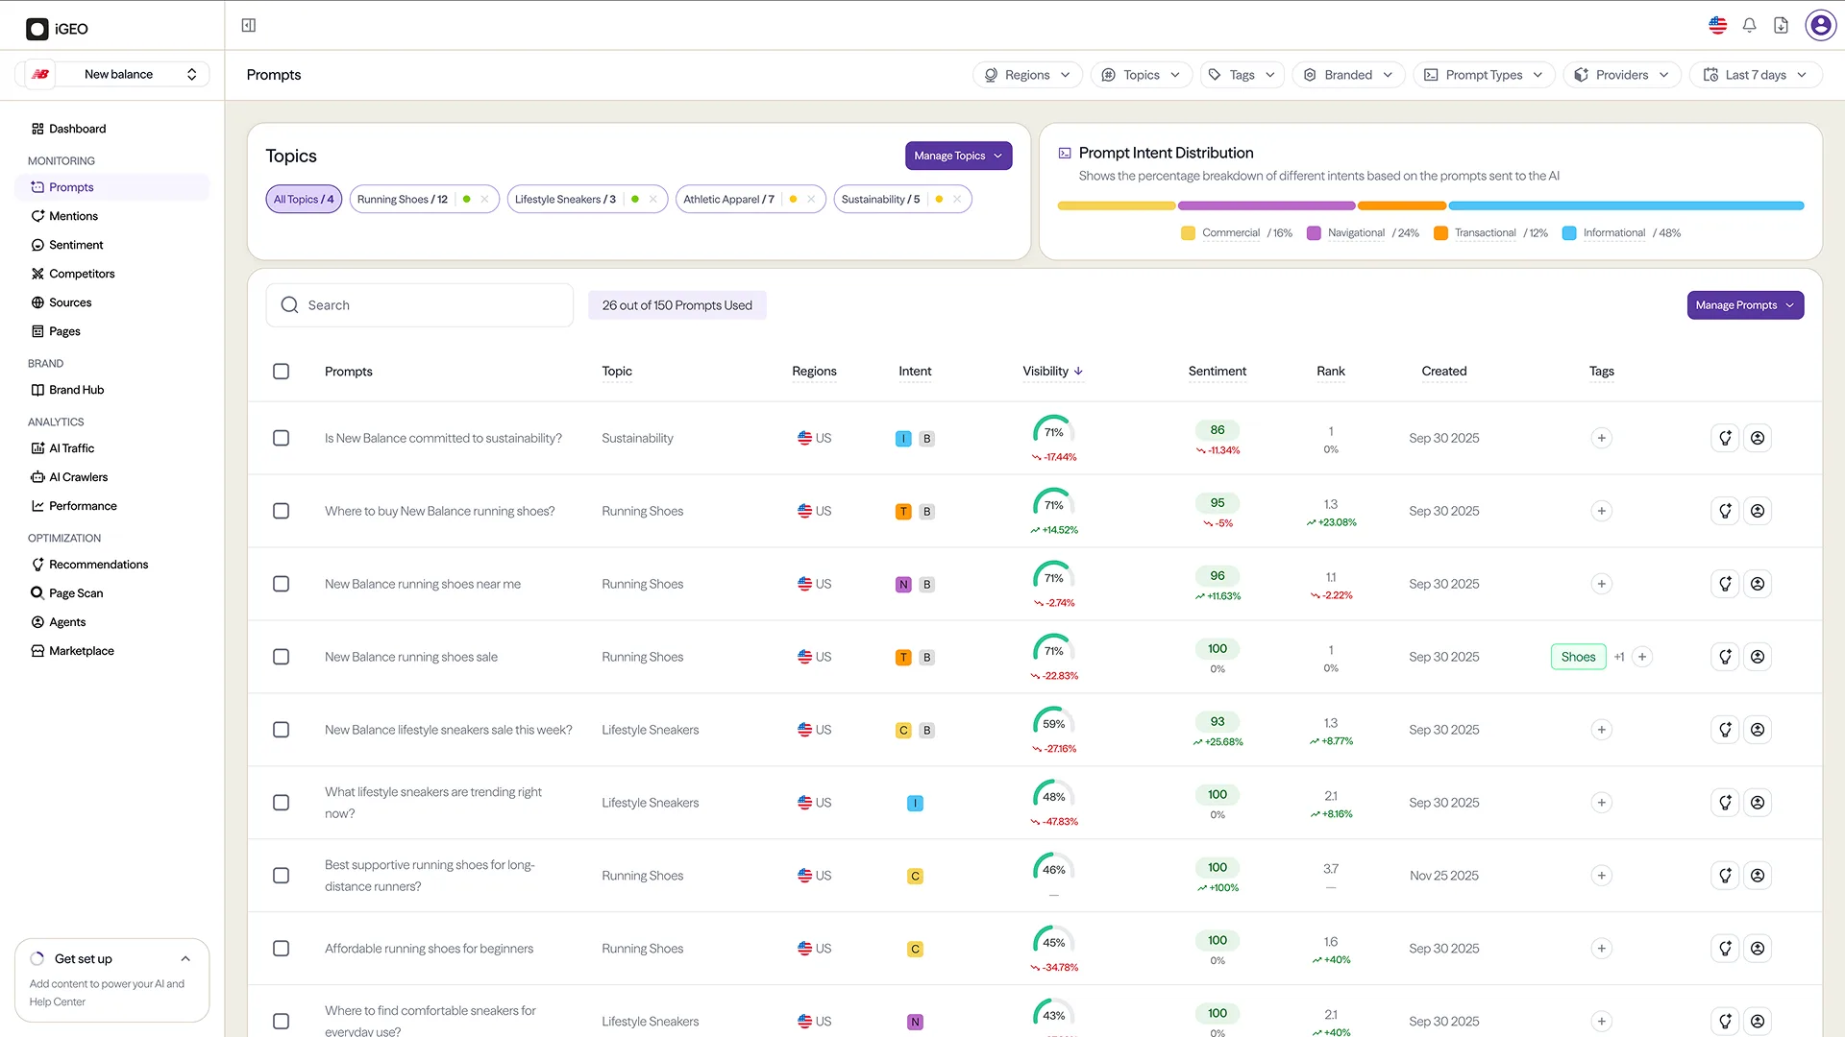This screenshot has width=1845, height=1037.
Task: Open the New balance brand switcher
Action: (x=112, y=74)
